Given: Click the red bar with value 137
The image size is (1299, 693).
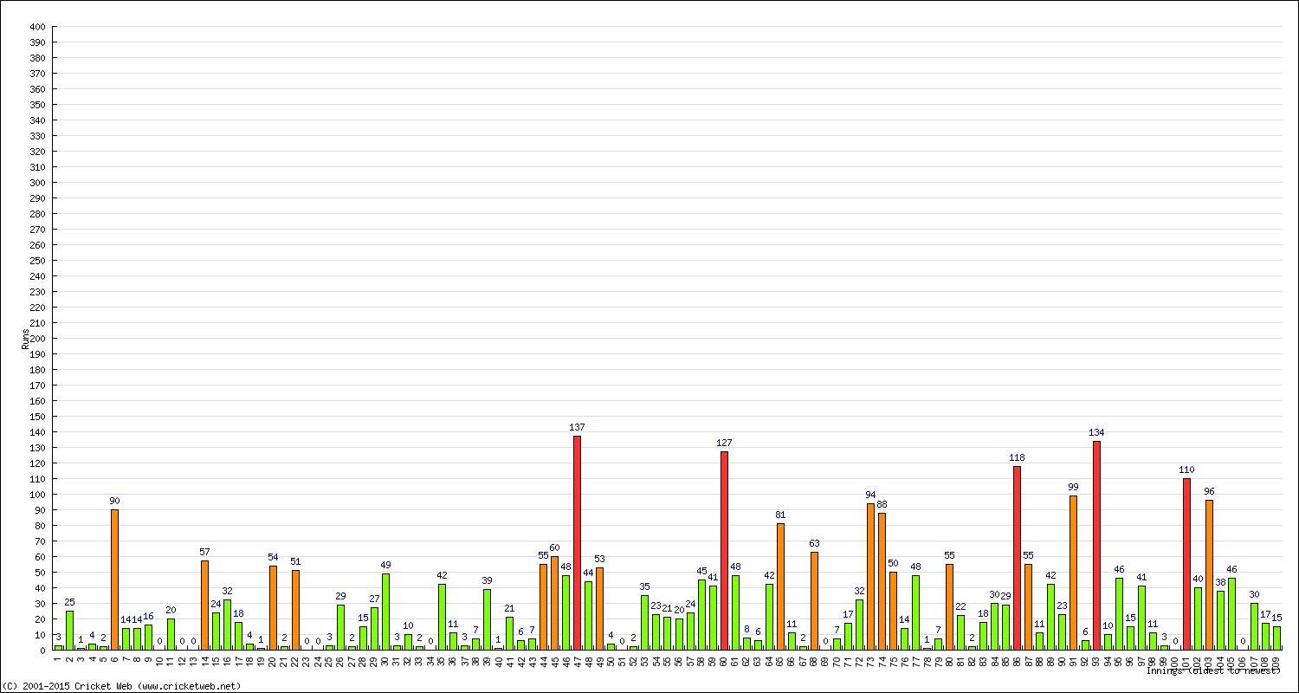Looking at the screenshot, I should click(577, 542).
